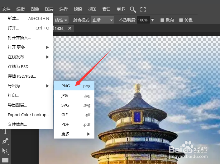This screenshot has width=220, height=164.
Task: Enable the 反向 checkbox
Action: click(162, 20)
